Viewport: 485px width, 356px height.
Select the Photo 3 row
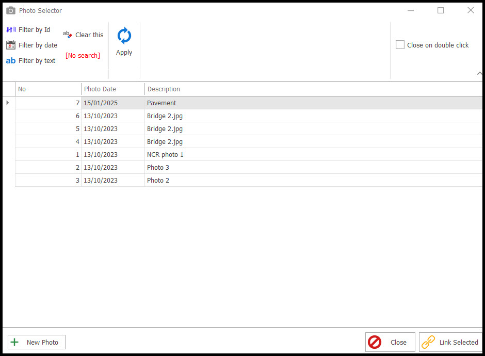[158, 168]
